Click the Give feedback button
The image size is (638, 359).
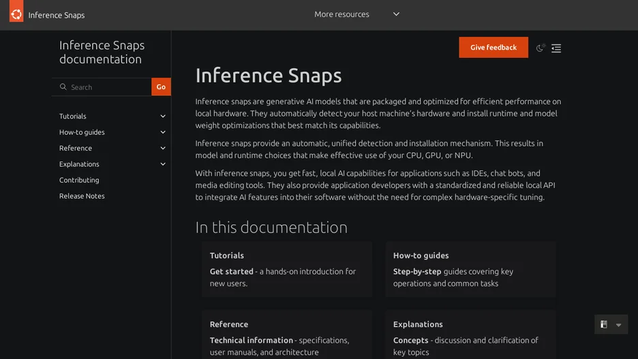(x=493, y=47)
